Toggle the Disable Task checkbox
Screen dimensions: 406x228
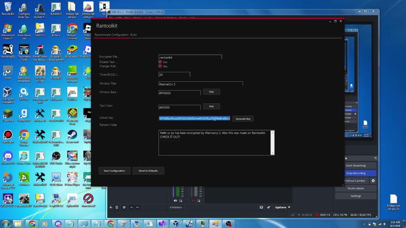click(x=160, y=62)
